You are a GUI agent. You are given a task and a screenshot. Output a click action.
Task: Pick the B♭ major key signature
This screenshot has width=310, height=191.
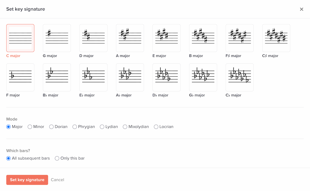point(57,78)
